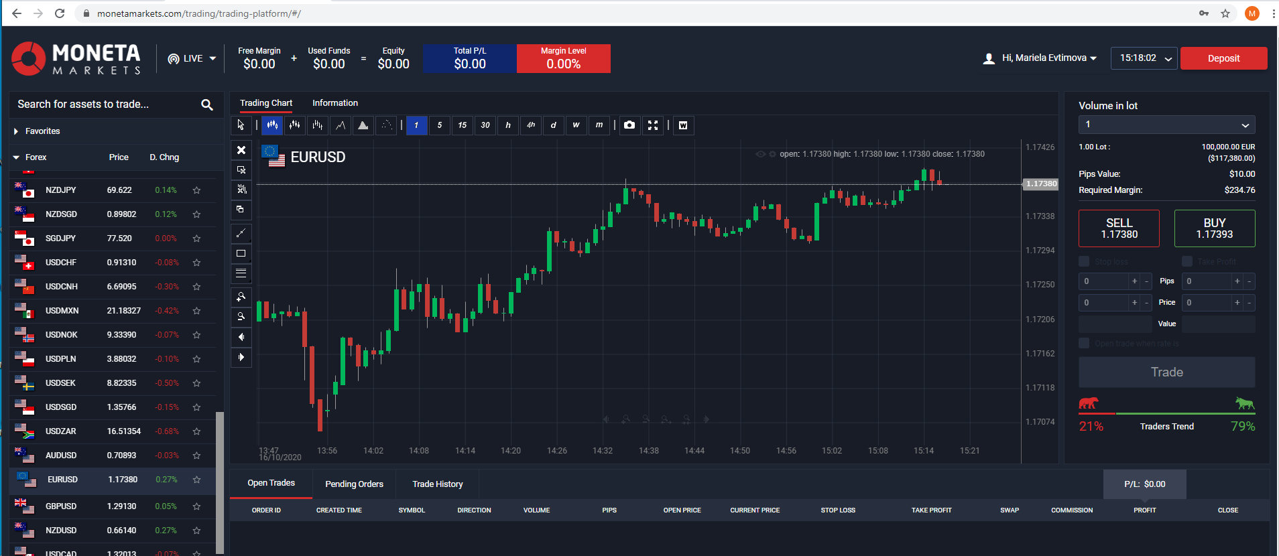Image resolution: width=1279 pixels, height=556 pixels.
Task: Reload the page in browser
Action: [x=60, y=13]
